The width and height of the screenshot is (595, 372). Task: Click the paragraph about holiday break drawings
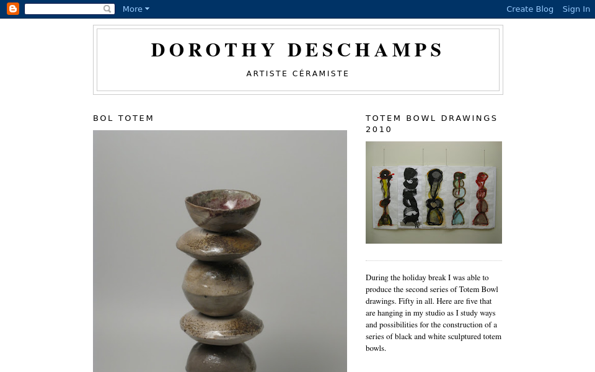pos(433,313)
